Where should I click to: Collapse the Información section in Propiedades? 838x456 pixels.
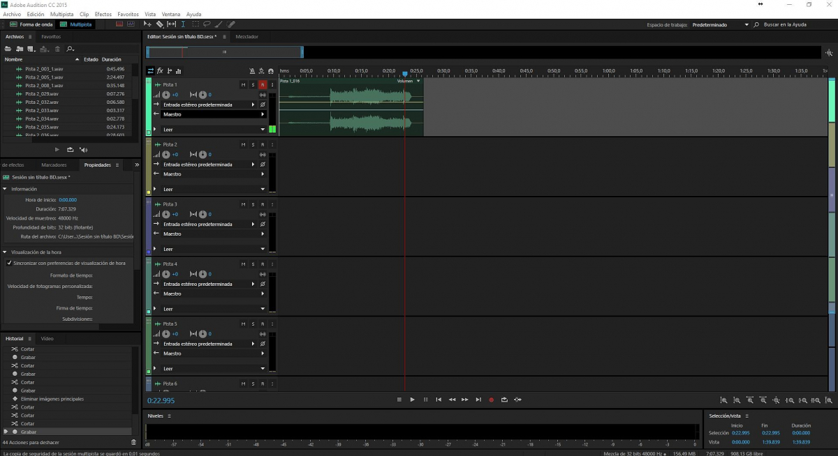tap(5, 189)
